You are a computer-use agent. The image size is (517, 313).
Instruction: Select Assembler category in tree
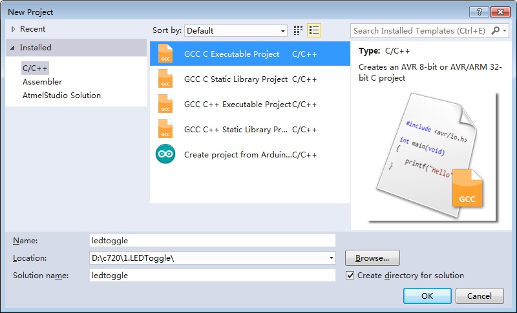pyautogui.click(x=42, y=81)
